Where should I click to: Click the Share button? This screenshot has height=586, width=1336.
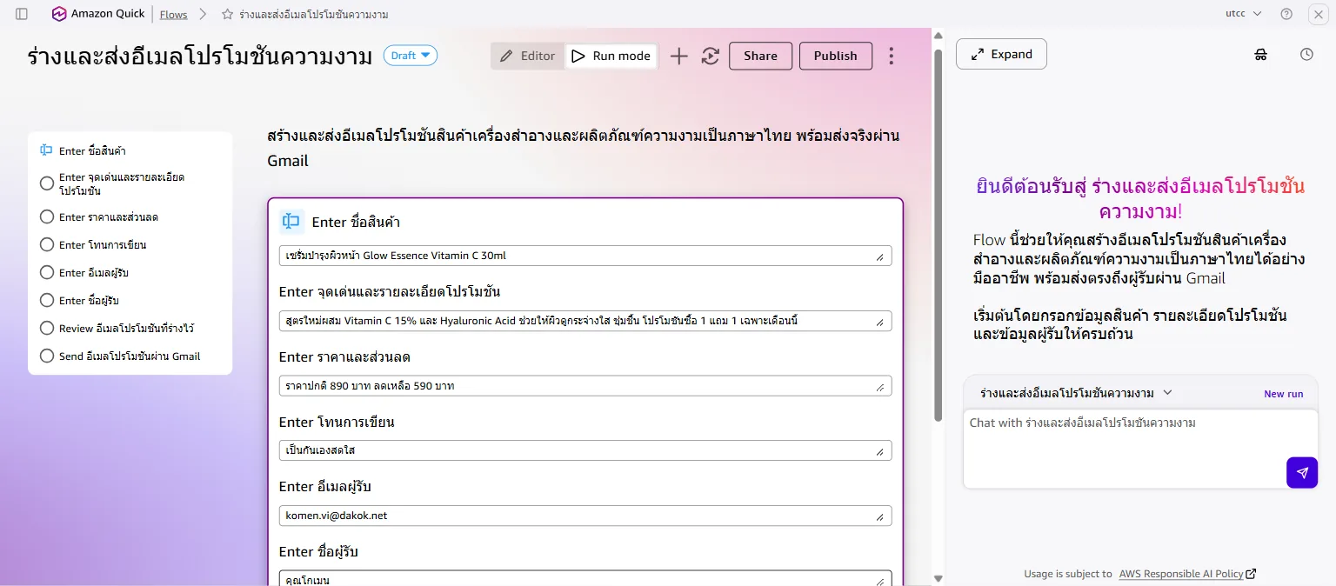tap(760, 56)
